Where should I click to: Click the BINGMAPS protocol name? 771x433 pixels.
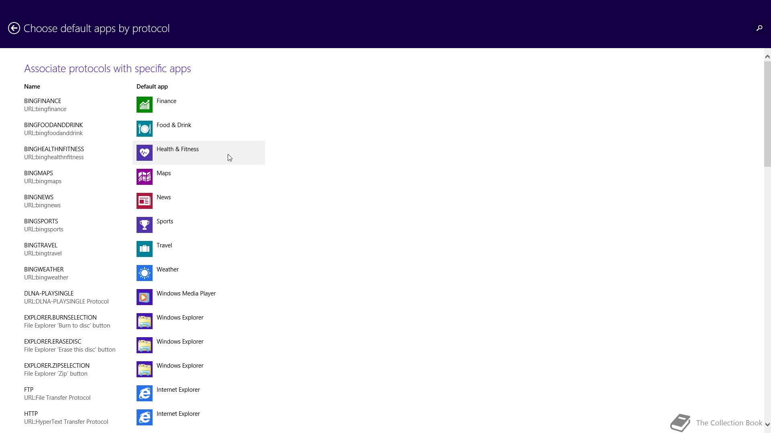tap(39, 173)
